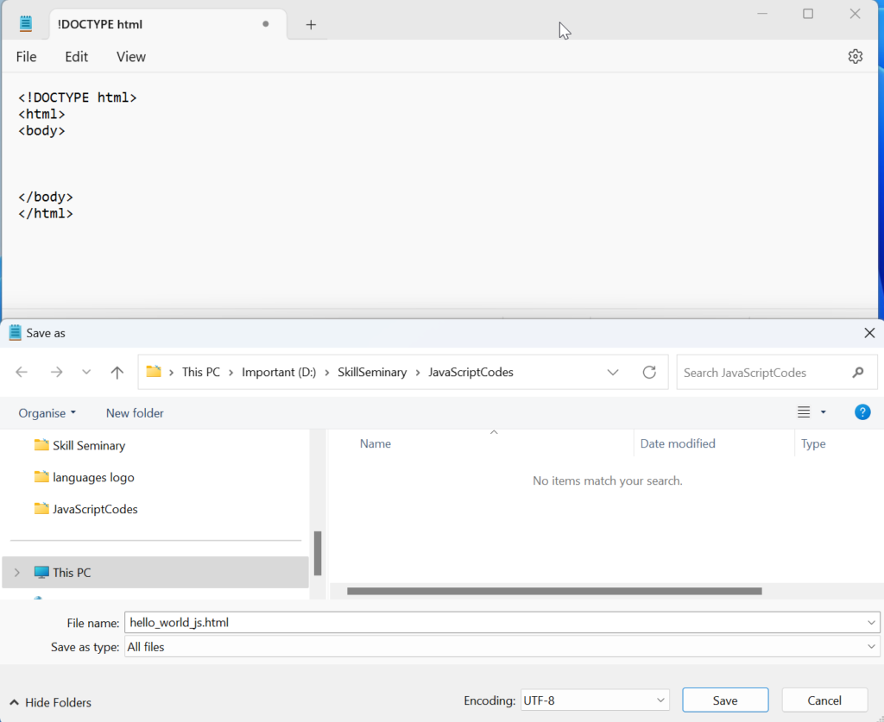
Task: Open the Save as type dropdown
Action: click(502, 647)
